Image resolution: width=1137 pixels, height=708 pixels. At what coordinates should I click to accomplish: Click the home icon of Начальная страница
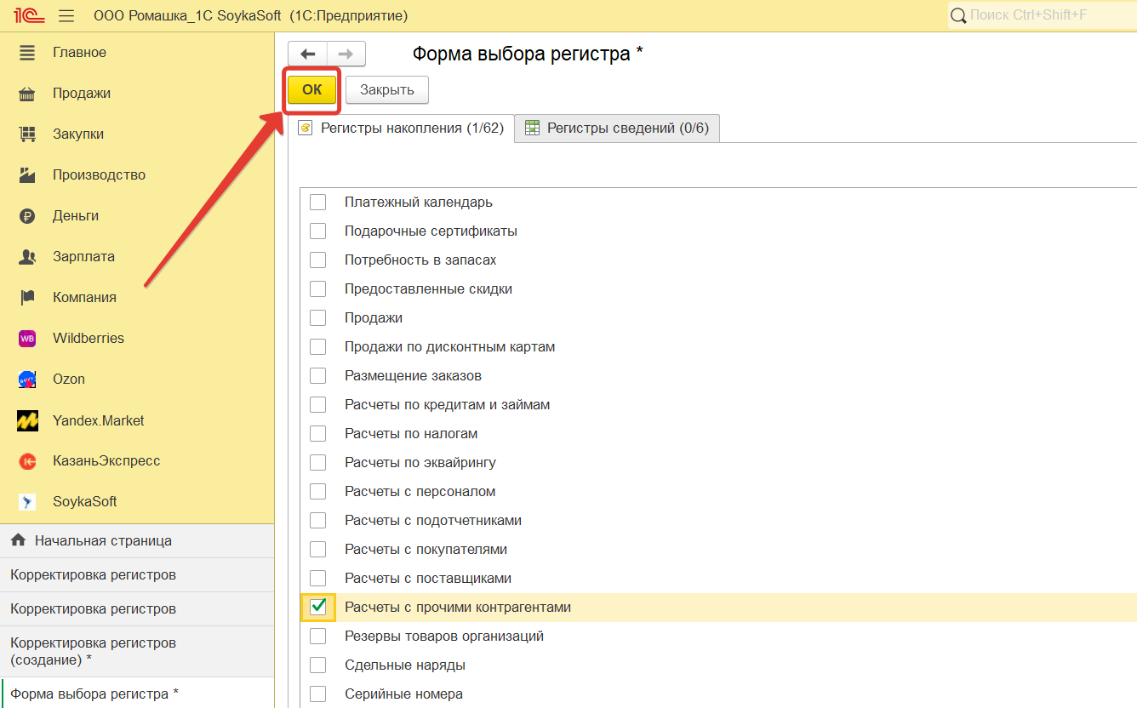tap(18, 540)
